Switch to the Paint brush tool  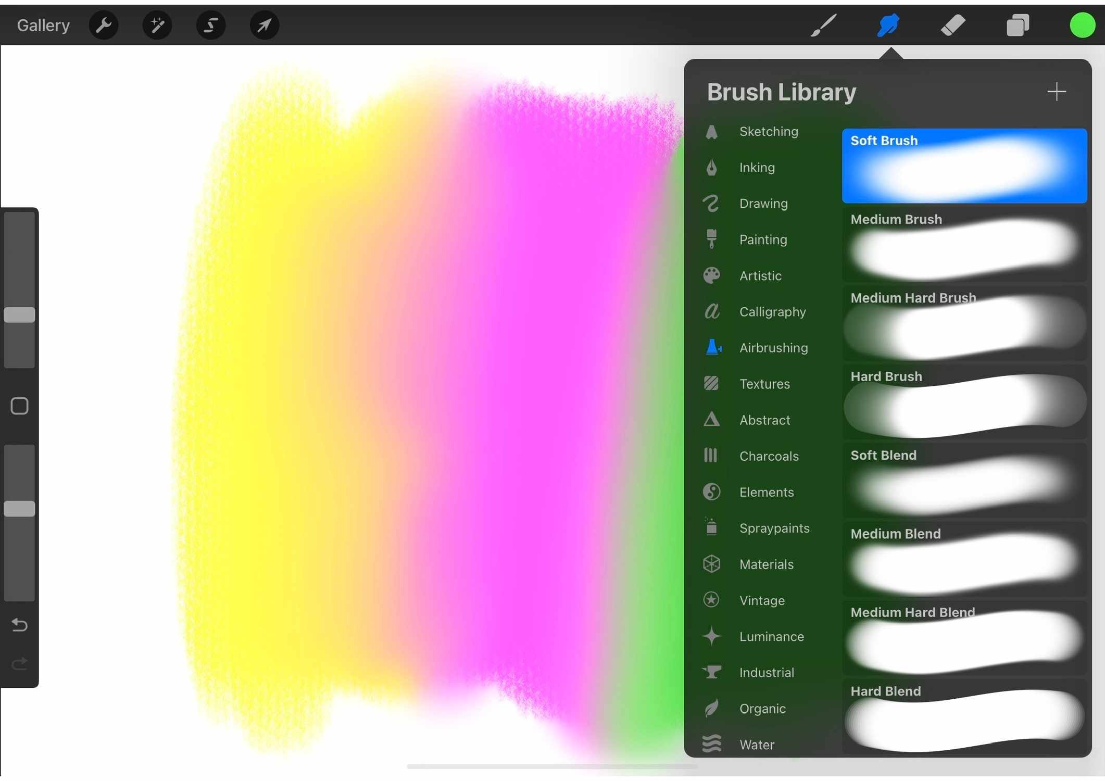pos(823,24)
